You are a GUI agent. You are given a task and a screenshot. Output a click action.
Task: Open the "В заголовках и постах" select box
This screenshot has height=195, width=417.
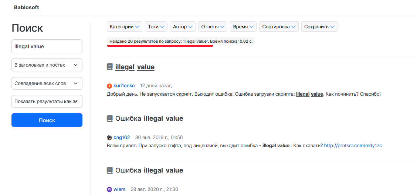point(47,65)
